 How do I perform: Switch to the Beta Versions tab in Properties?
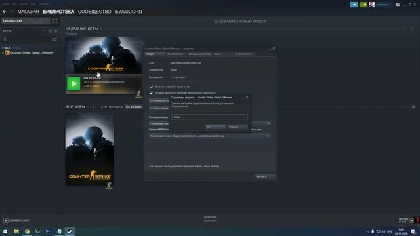coord(243,54)
